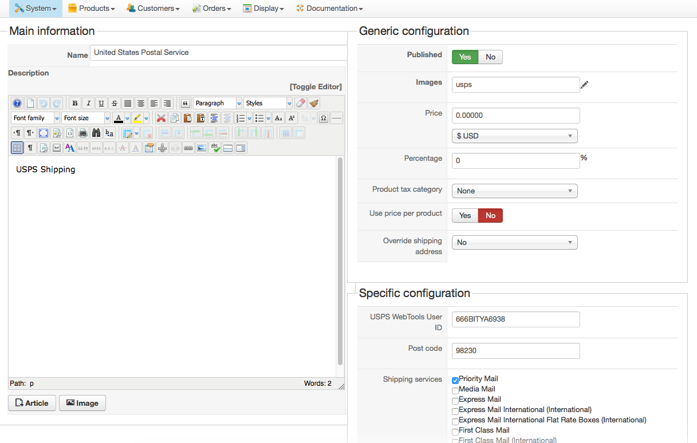
Task: Click the Name input field
Action: 219,53
